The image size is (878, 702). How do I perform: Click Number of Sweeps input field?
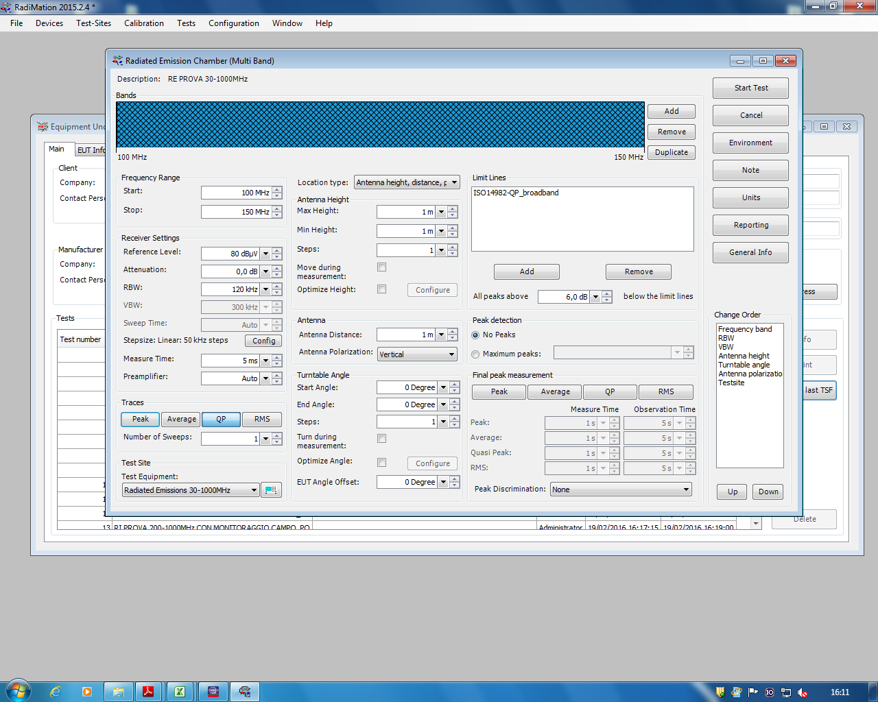click(230, 439)
